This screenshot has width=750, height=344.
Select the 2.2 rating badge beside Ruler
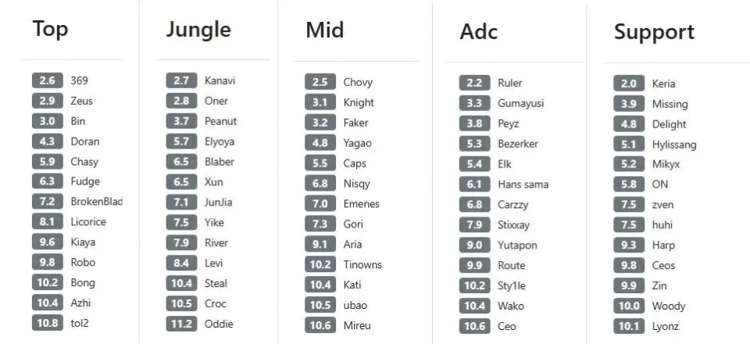pyautogui.click(x=473, y=83)
